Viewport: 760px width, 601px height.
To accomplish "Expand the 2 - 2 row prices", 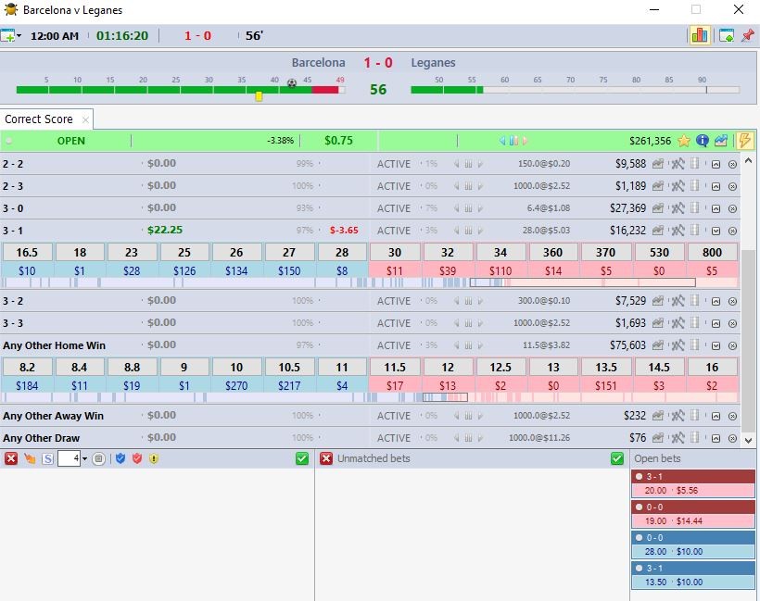I will tap(716, 165).
